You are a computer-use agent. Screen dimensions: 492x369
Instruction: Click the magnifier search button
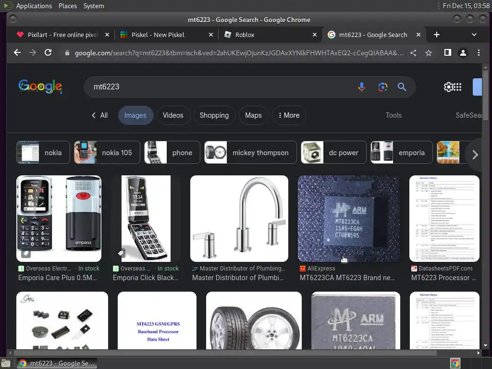(402, 87)
